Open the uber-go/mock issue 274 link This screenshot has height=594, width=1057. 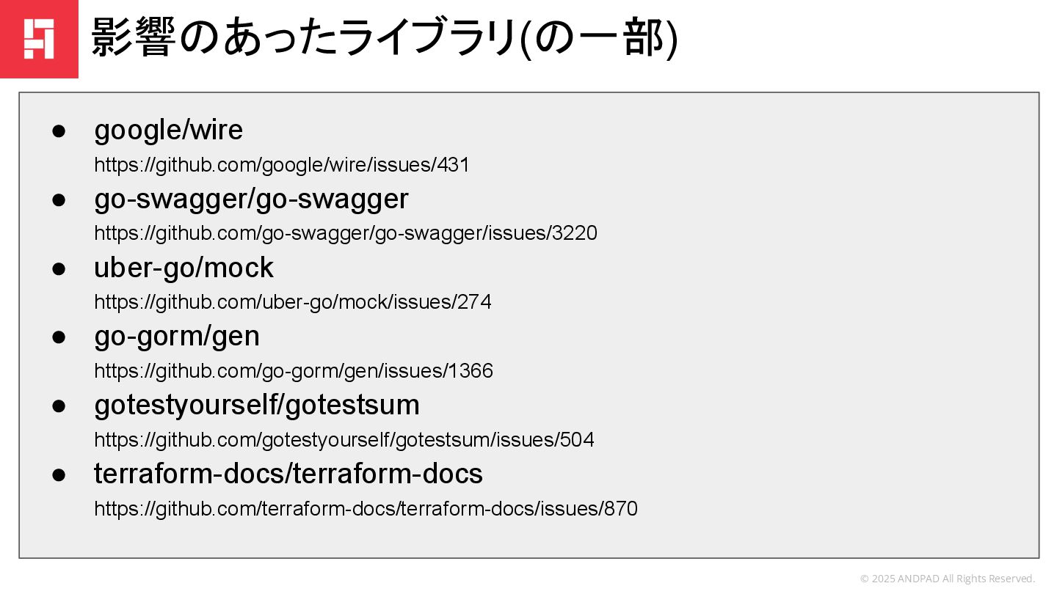click(292, 302)
